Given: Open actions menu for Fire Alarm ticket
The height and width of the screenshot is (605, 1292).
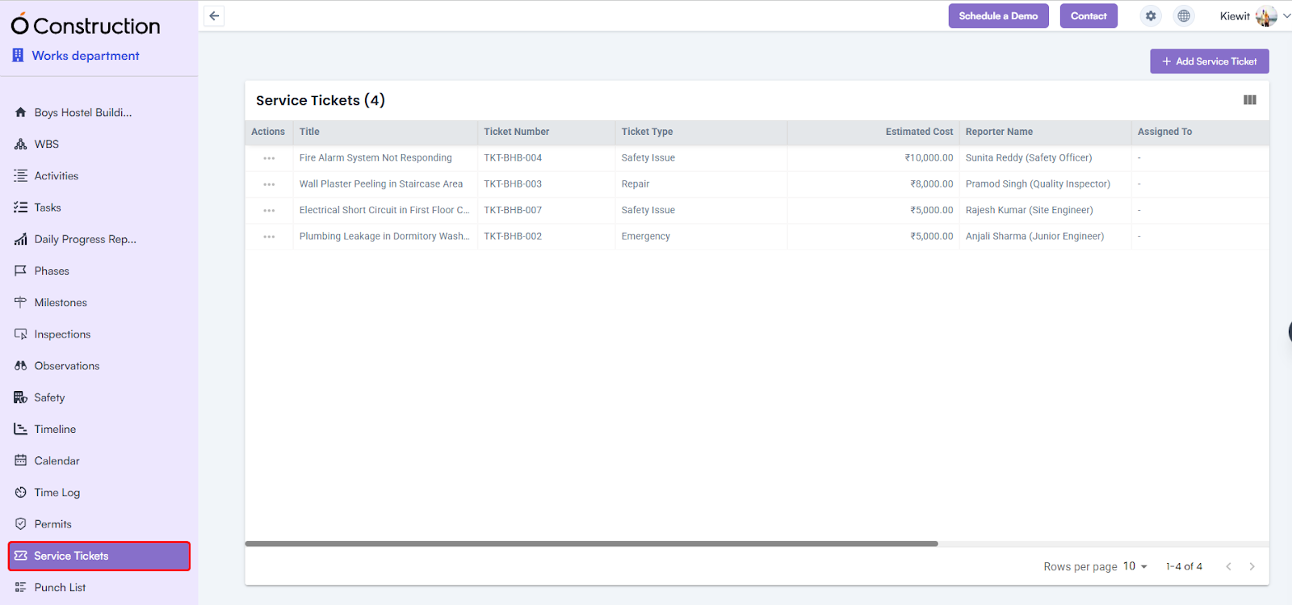Looking at the screenshot, I should pyautogui.click(x=269, y=158).
